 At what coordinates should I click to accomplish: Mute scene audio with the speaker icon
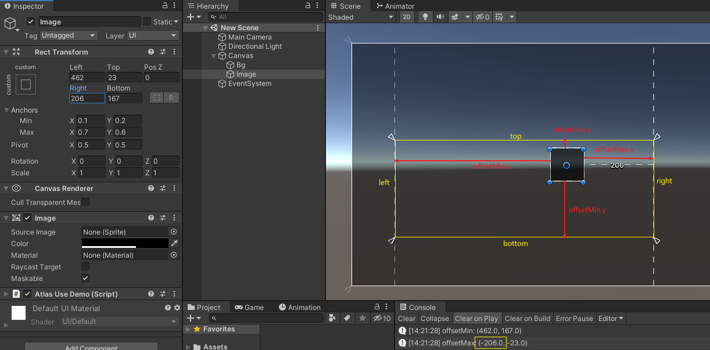click(440, 17)
